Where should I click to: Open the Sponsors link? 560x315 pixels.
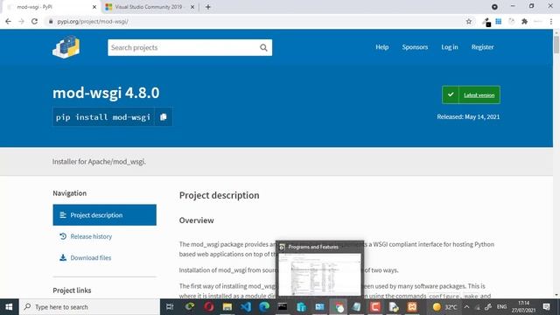(415, 46)
